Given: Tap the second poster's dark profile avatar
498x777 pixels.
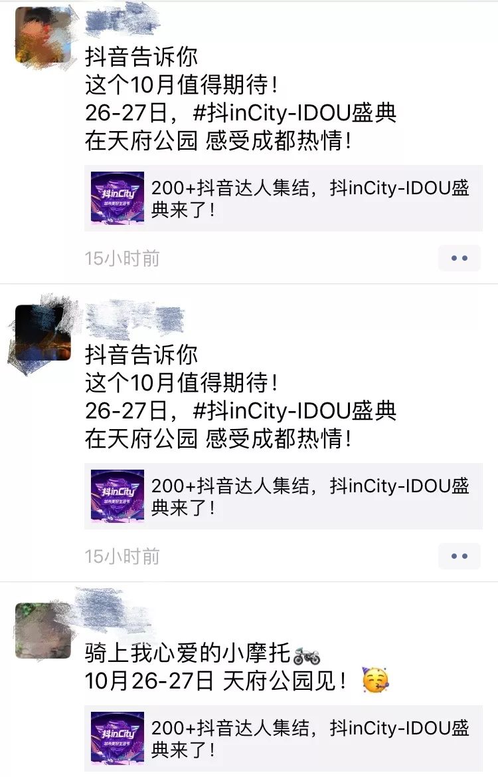Looking at the screenshot, I should (x=42, y=333).
